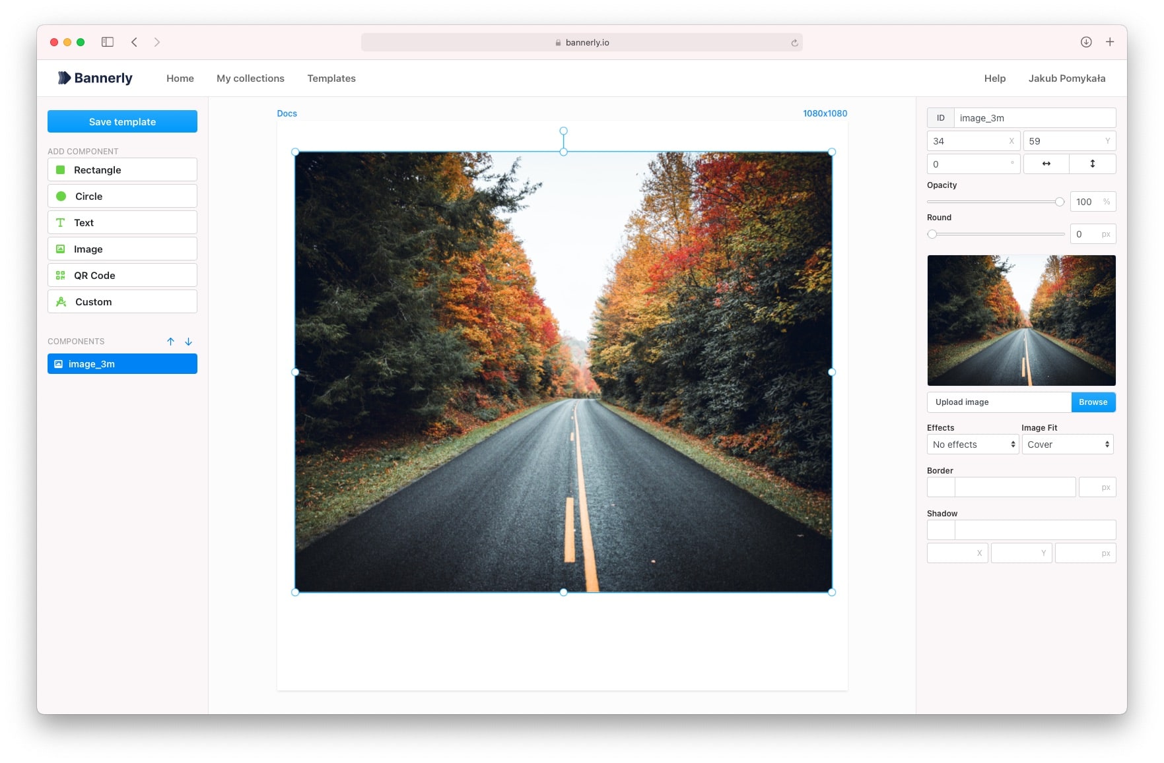Open the Effects dropdown
This screenshot has height=763, width=1164.
tap(973, 444)
